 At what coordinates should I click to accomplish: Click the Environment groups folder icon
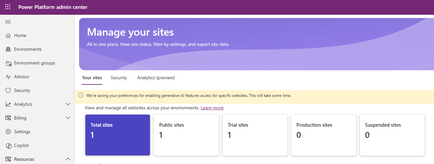[8, 63]
